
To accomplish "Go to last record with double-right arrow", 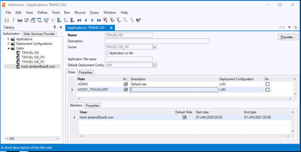I will (99, 20).
